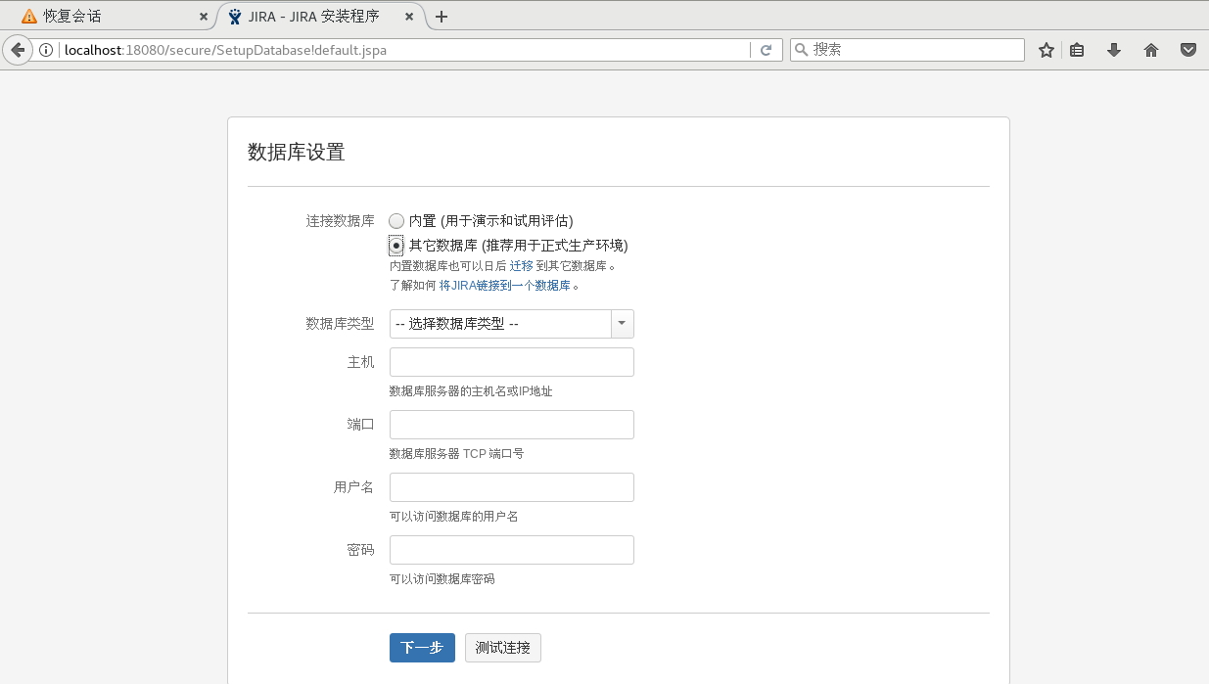Select the 其它数据库 radio option
This screenshot has height=684, width=1209.
point(396,246)
